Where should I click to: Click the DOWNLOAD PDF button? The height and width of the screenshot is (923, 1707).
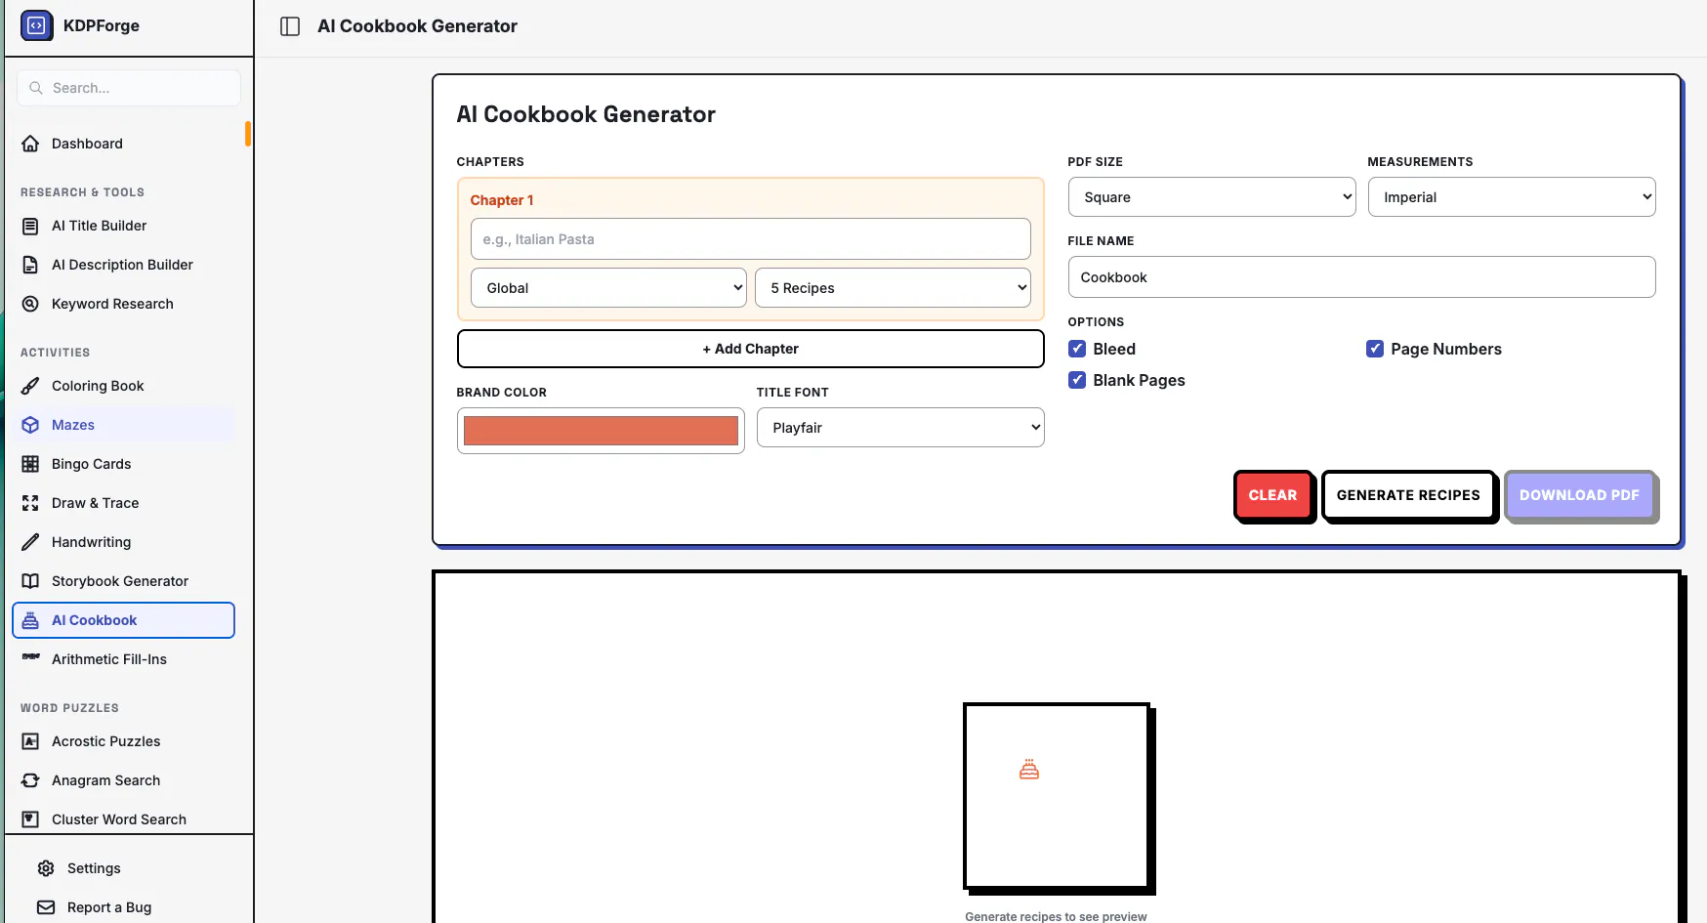click(x=1579, y=495)
